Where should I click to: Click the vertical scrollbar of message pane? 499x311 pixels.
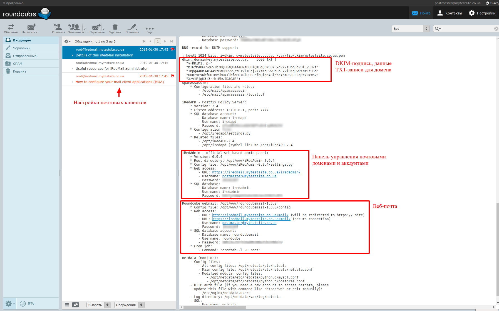(497, 250)
